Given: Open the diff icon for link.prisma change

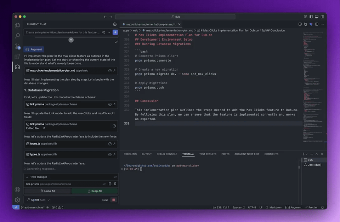Looking at the screenshot, I should [x=110, y=184].
